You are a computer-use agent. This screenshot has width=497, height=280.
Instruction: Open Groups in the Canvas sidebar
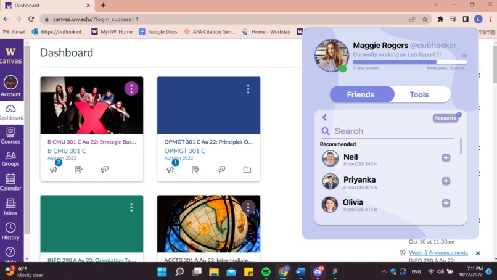10,159
